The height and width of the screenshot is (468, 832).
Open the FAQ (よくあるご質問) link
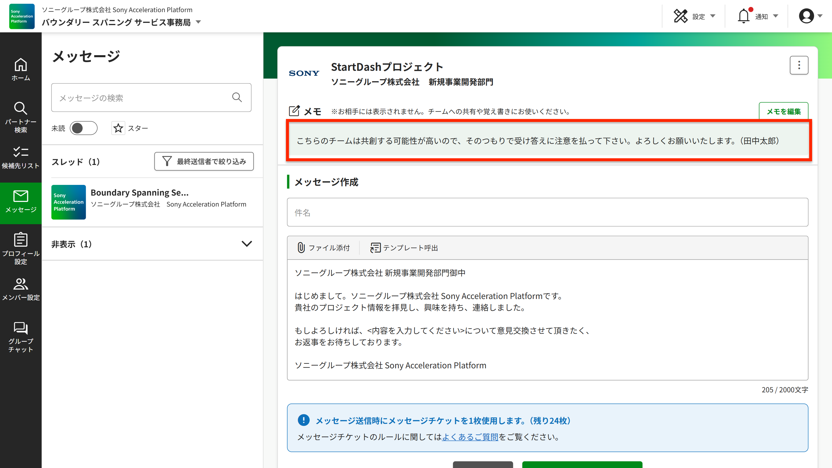tap(470, 437)
